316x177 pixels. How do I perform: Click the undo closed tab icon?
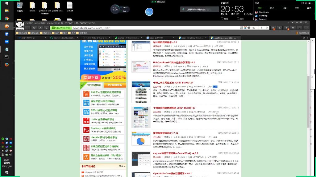(304, 38)
